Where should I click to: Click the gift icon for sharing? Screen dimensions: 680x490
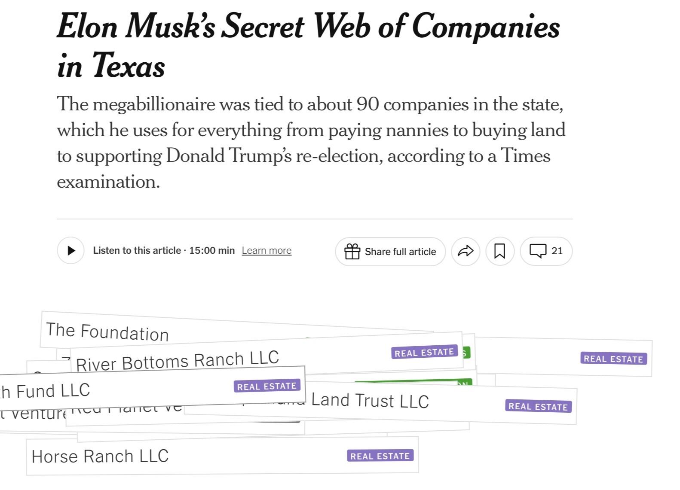[x=352, y=251]
